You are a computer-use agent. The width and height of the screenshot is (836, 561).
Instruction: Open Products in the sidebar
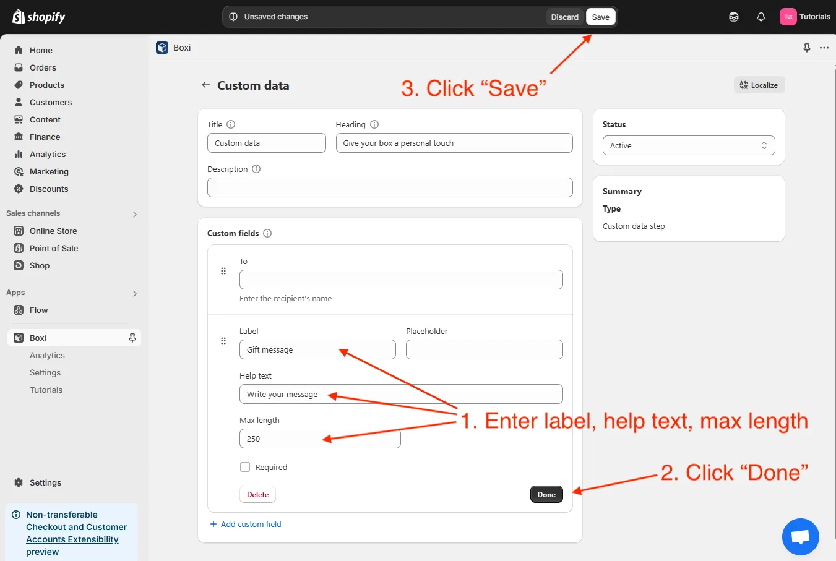click(47, 85)
